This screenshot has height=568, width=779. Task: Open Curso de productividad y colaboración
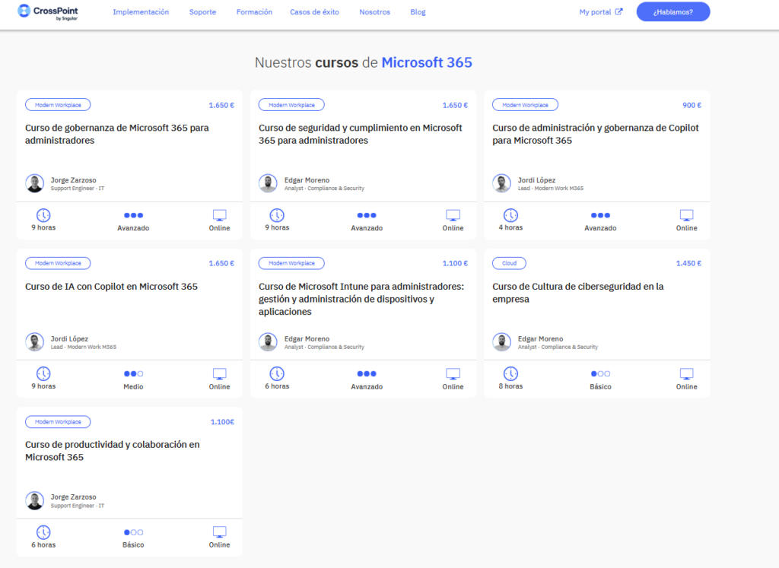[x=113, y=451]
